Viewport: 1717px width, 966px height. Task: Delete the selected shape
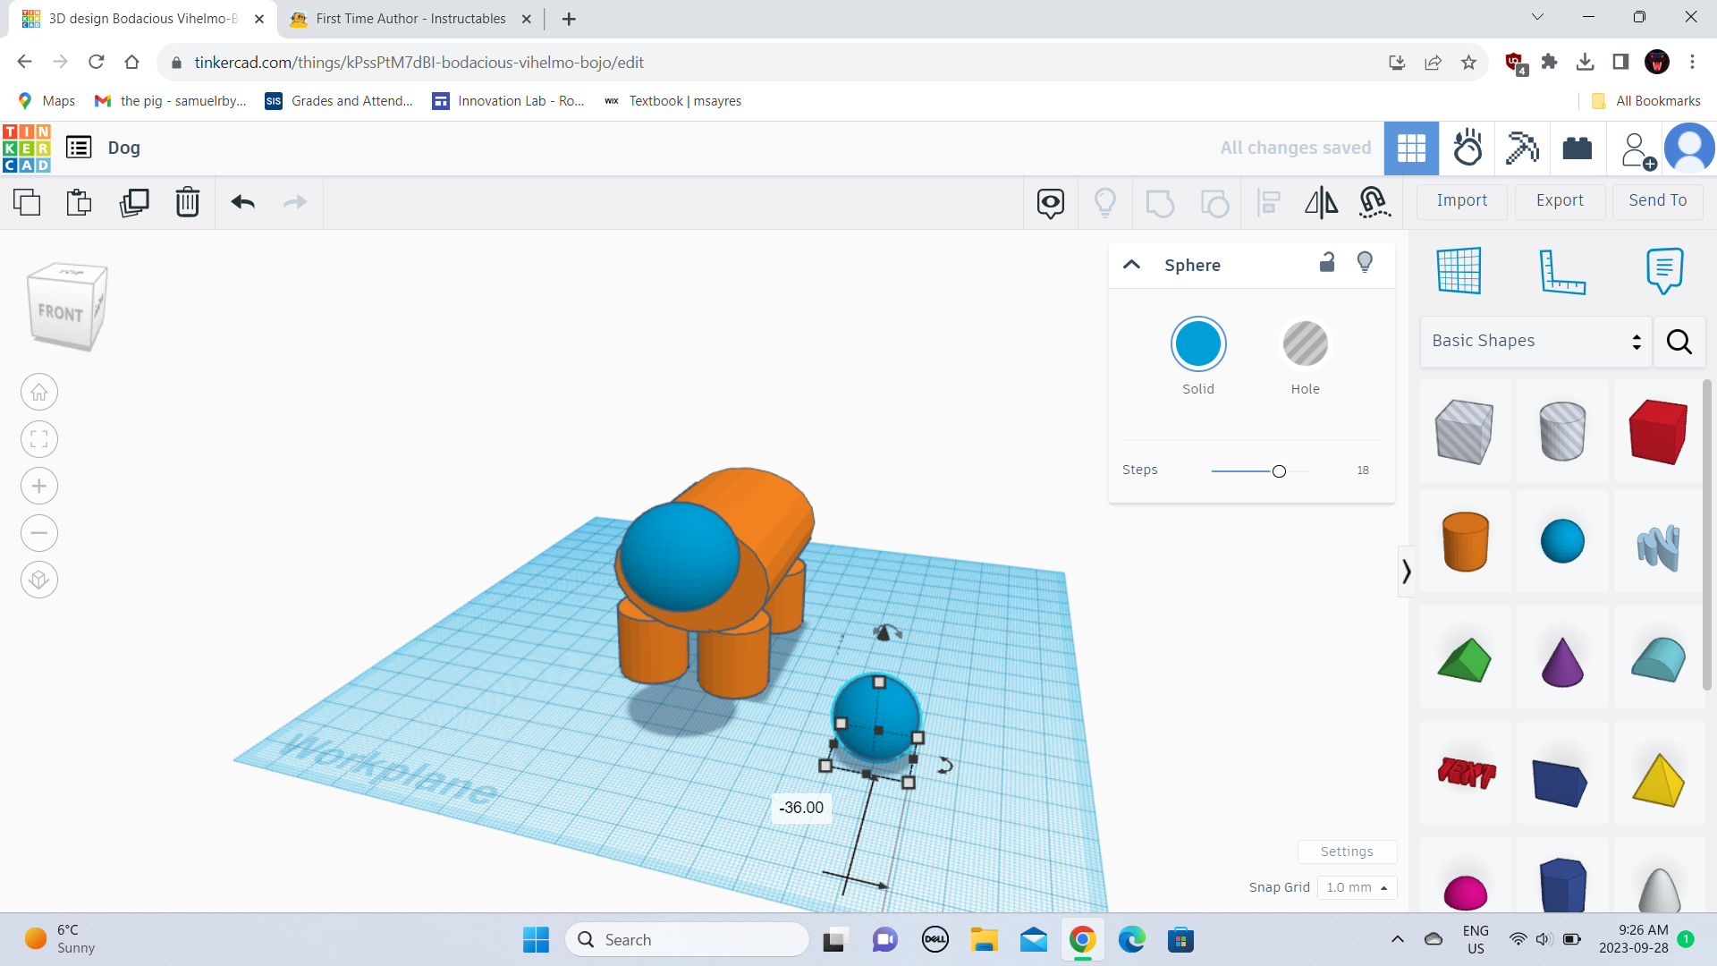coord(188,202)
